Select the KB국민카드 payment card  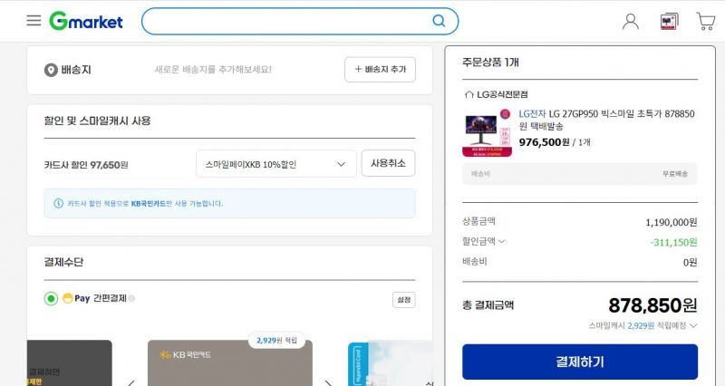coord(230,362)
